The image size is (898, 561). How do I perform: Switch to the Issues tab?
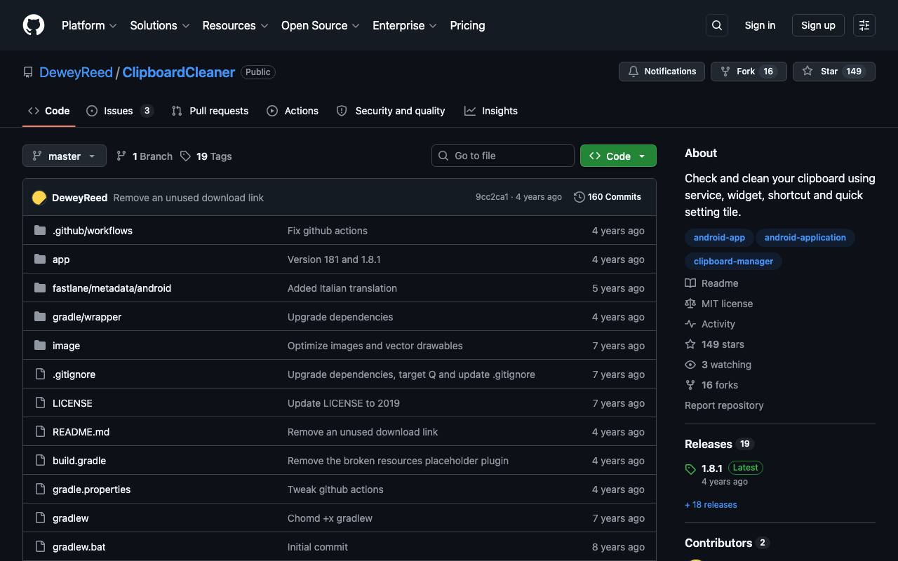click(x=119, y=111)
